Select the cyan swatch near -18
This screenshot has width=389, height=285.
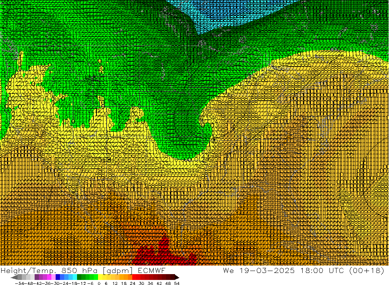tap(75, 277)
